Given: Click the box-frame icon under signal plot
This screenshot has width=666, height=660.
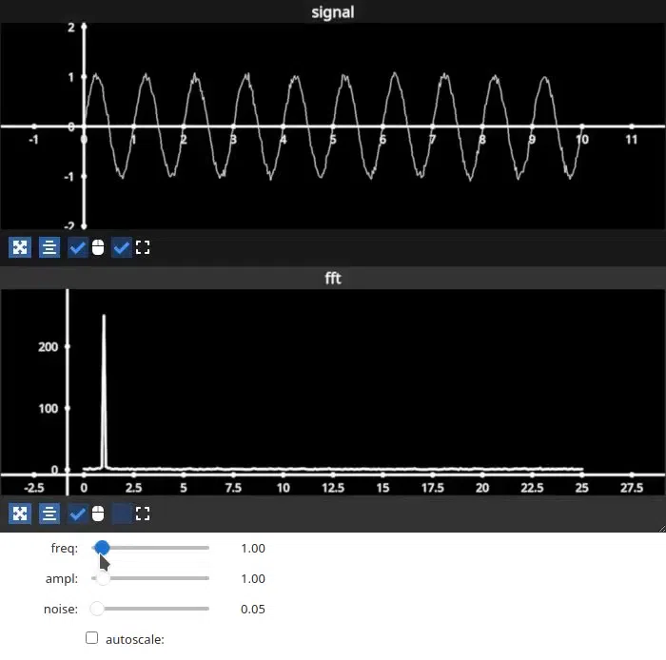Looking at the screenshot, I should tap(143, 248).
